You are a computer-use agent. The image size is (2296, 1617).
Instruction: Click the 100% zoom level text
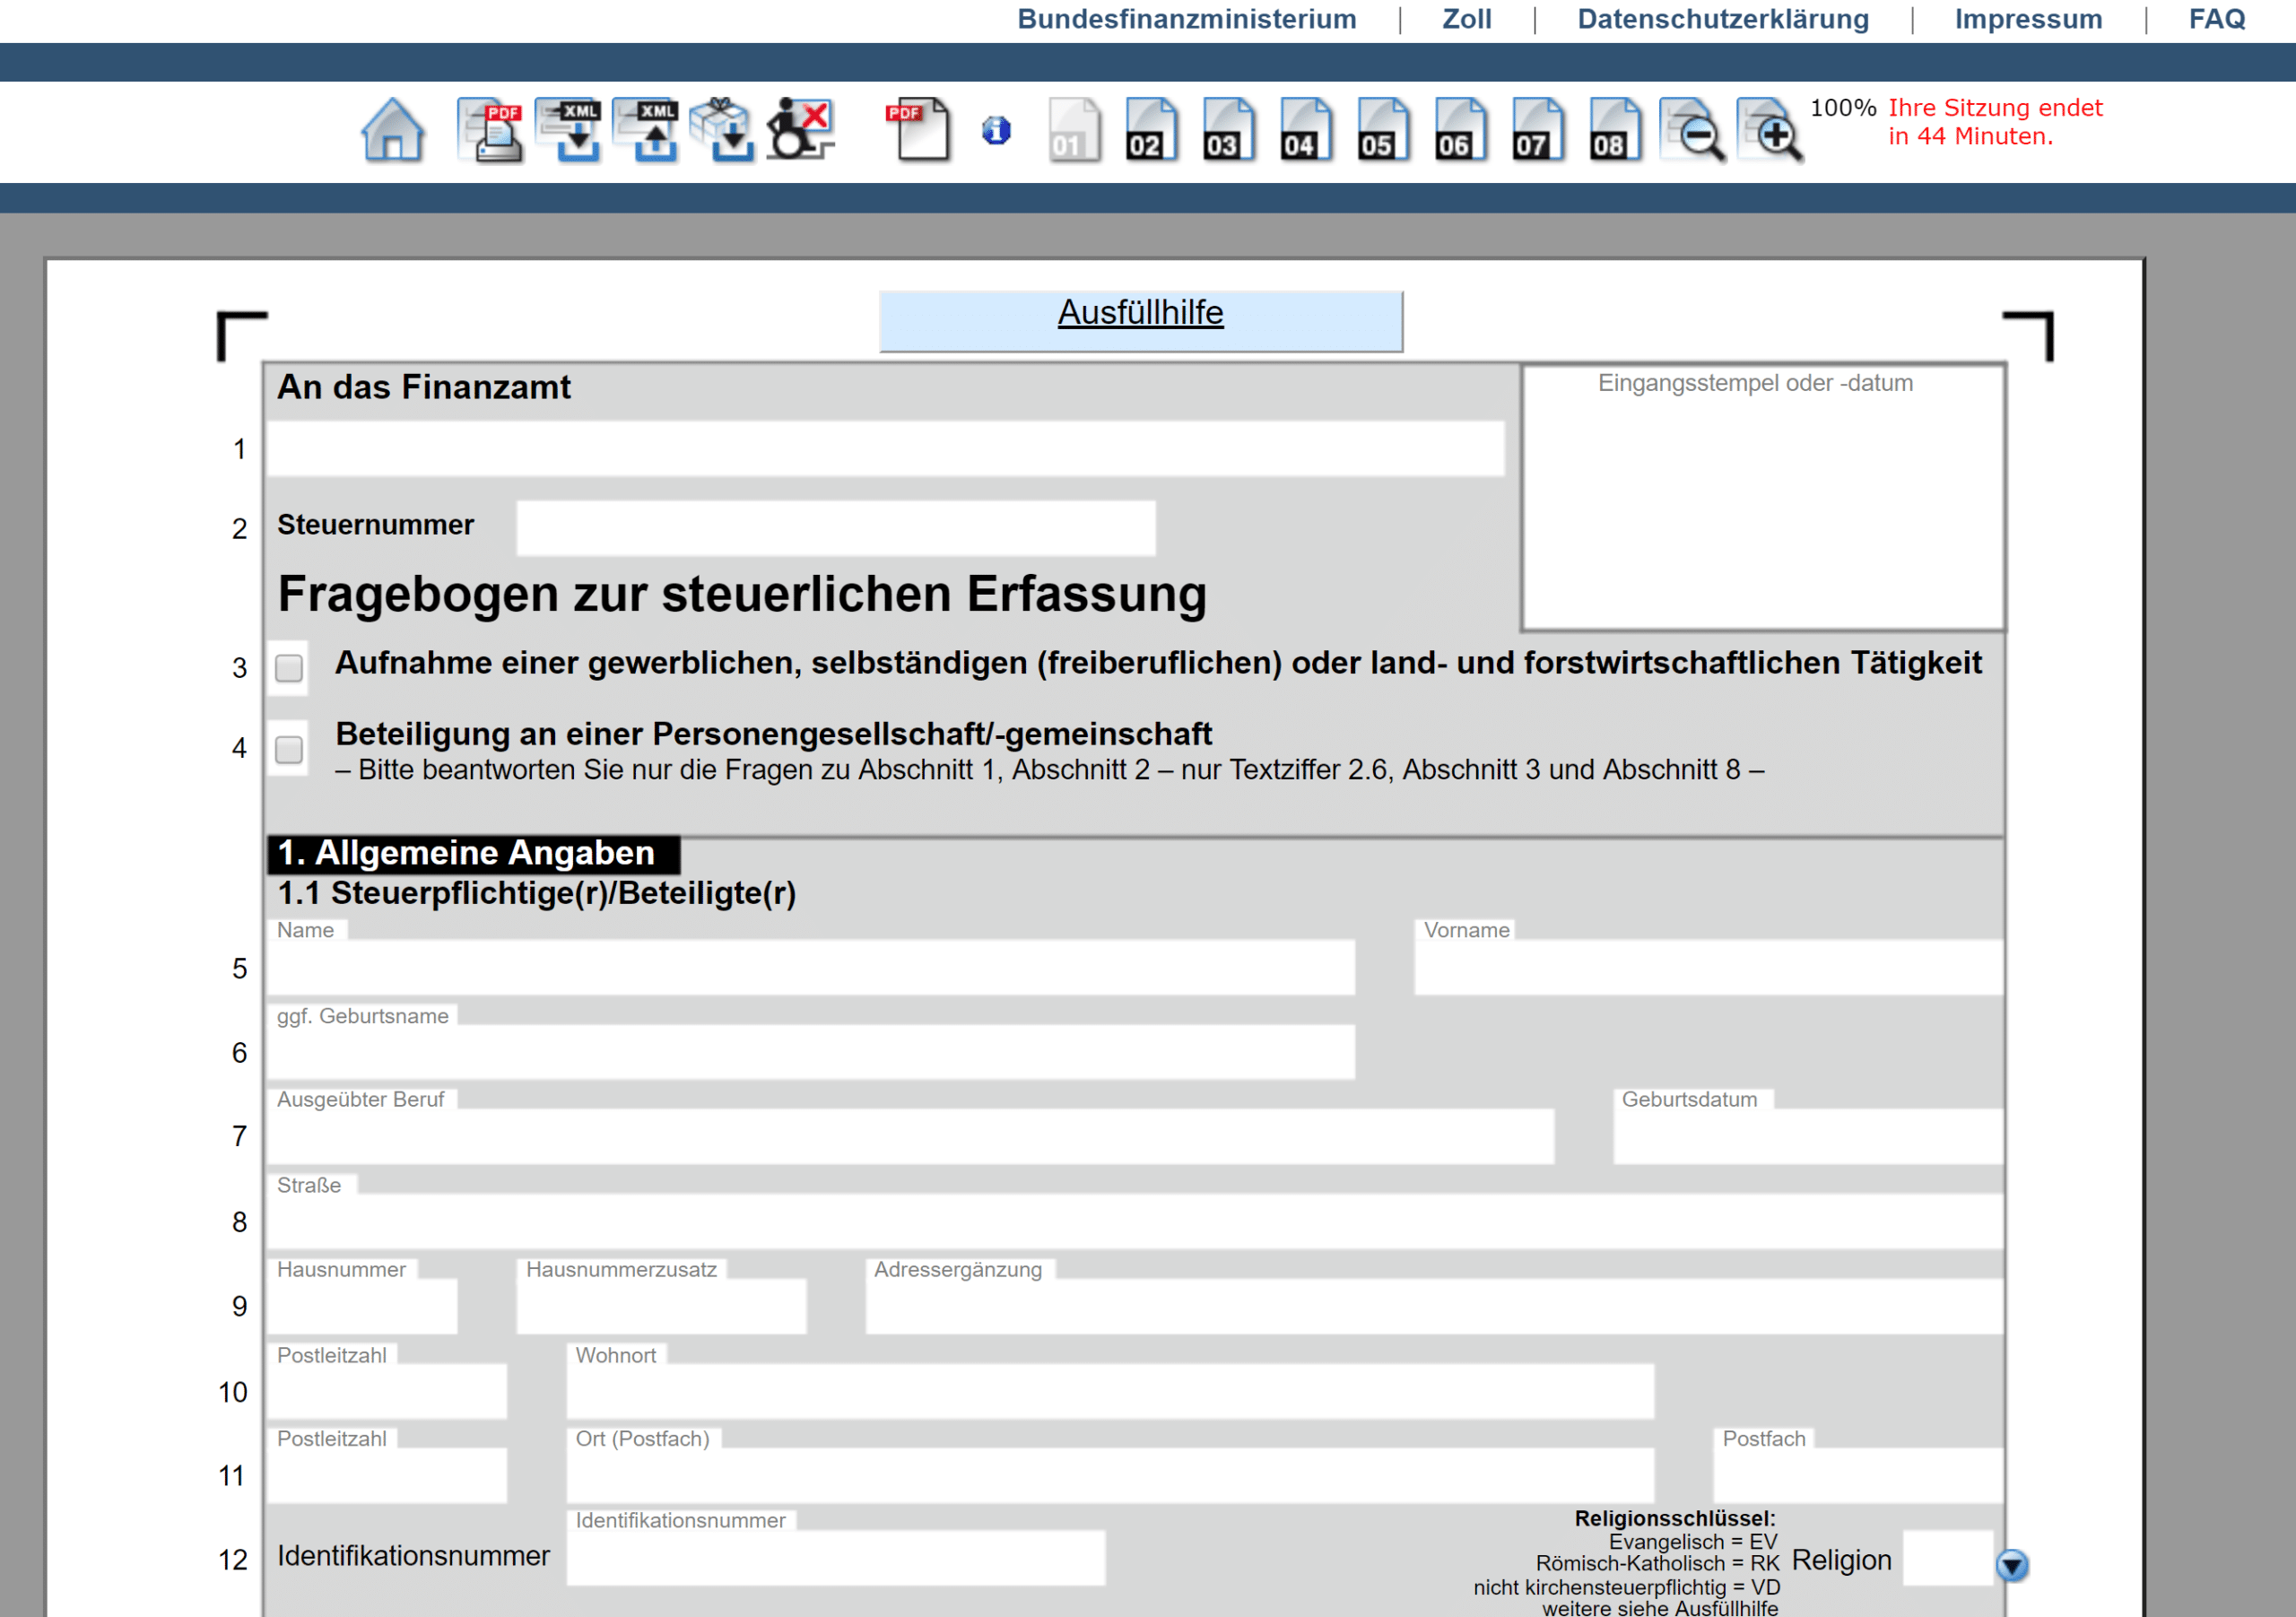[1843, 107]
